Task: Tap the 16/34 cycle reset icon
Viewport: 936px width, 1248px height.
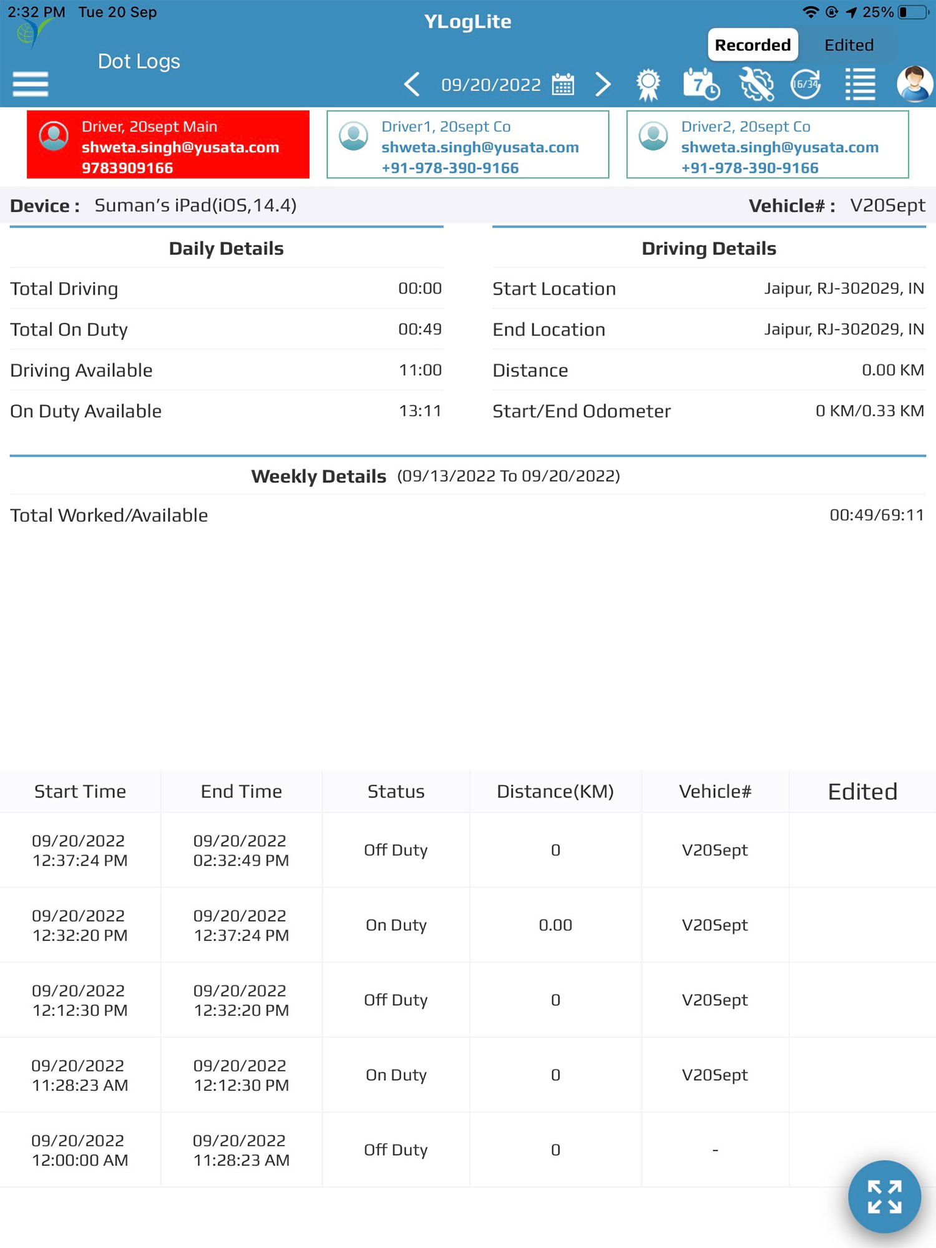Action: coord(806,84)
